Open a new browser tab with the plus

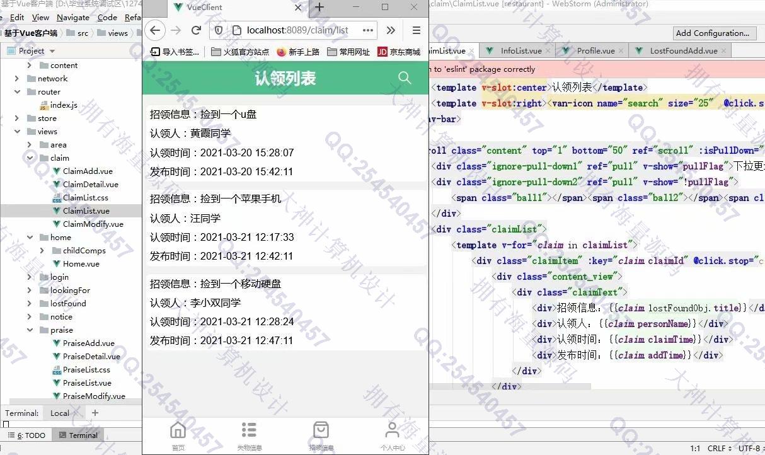click(x=319, y=8)
